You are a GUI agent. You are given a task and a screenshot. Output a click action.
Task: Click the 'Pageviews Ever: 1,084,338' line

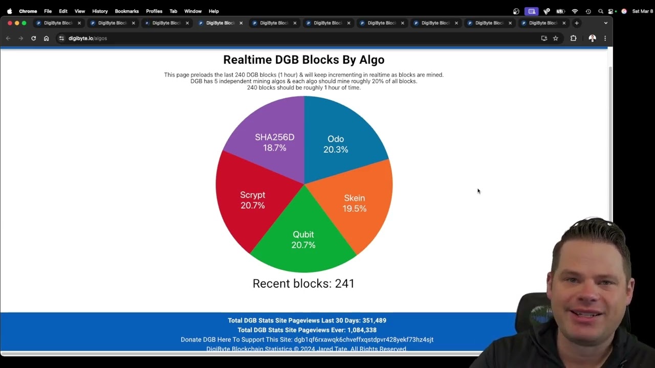point(307,330)
